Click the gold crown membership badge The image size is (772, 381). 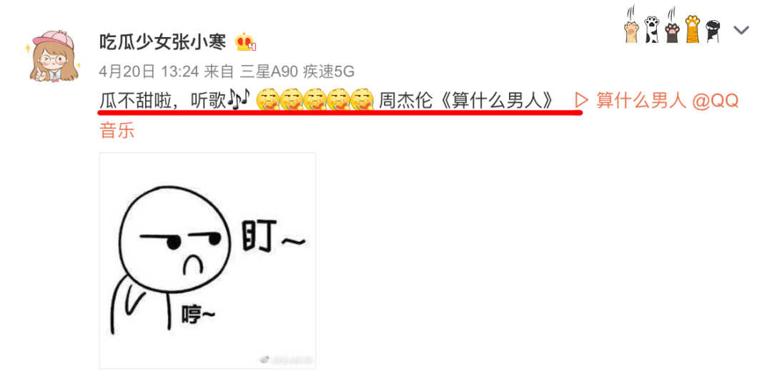click(x=245, y=43)
